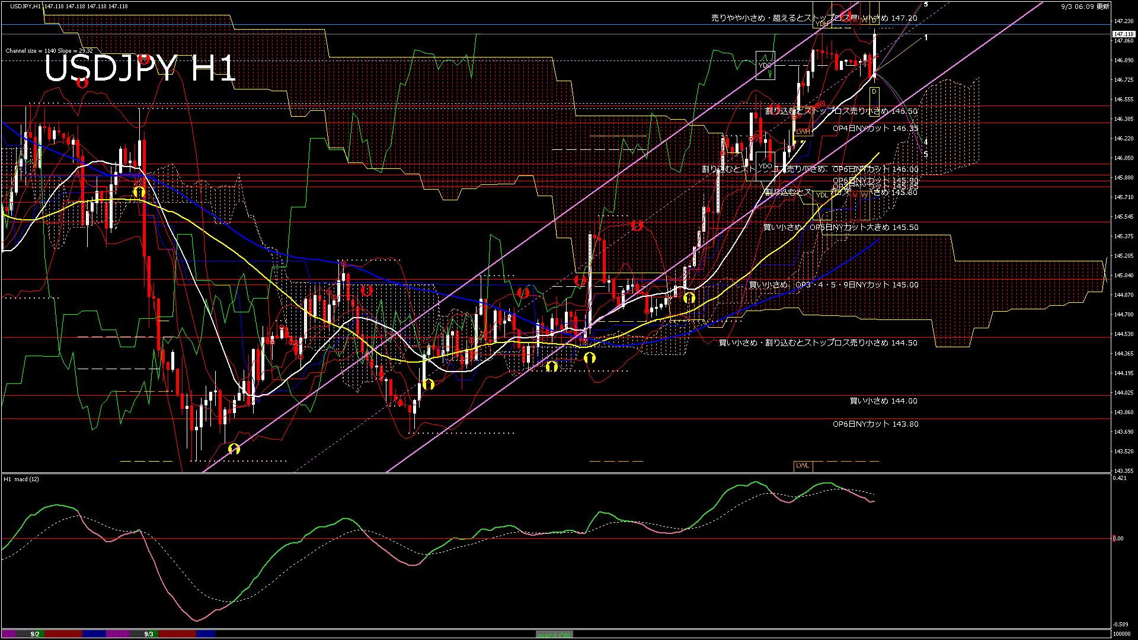Click the 9/3 06:09 更新 timestamp
This screenshot has width=1138, height=640.
click(1085, 7)
